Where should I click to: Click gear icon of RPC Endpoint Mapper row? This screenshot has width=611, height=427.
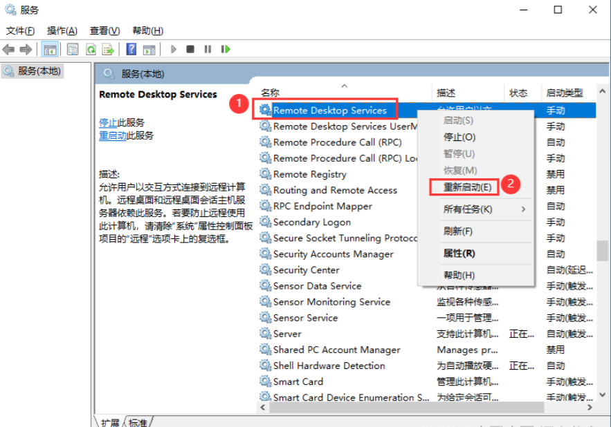coord(265,205)
